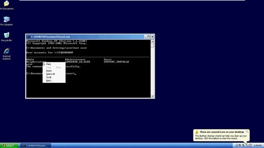The width and height of the screenshot is (264, 148).
Task: Select the My Computer desktop icon
Action: pyautogui.click(x=7, y=21)
